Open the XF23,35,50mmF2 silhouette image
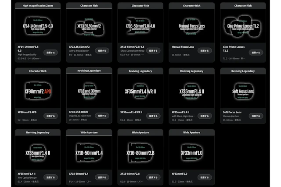 pos(89,26)
